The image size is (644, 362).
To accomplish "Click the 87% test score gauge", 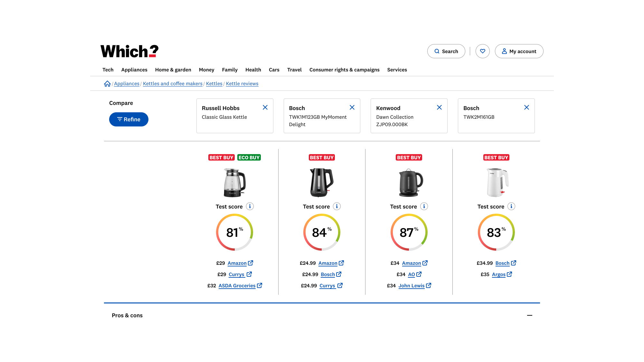I will (409, 232).
